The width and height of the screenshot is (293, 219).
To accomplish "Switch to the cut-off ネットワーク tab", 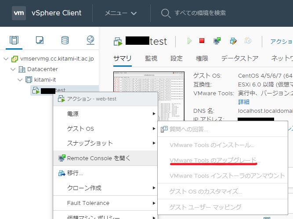I will pyautogui.click(x=282, y=58).
